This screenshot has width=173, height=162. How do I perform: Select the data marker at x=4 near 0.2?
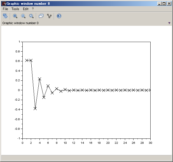[x=39, y=79]
